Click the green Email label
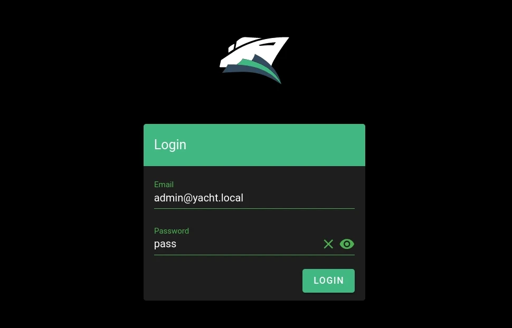This screenshot has width=512, height=328. click(x=164, y=185)
